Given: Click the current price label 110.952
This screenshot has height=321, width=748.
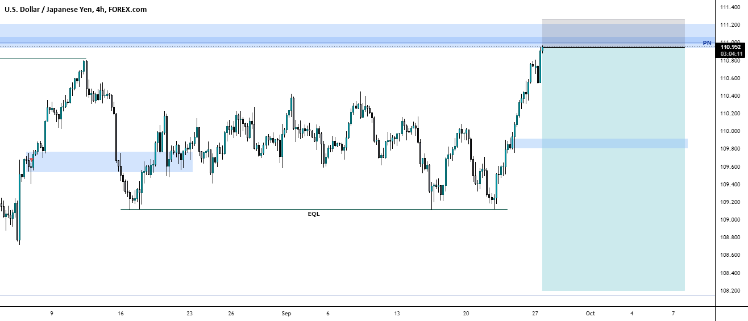Looking at the screenshot, I should [730, 47].
